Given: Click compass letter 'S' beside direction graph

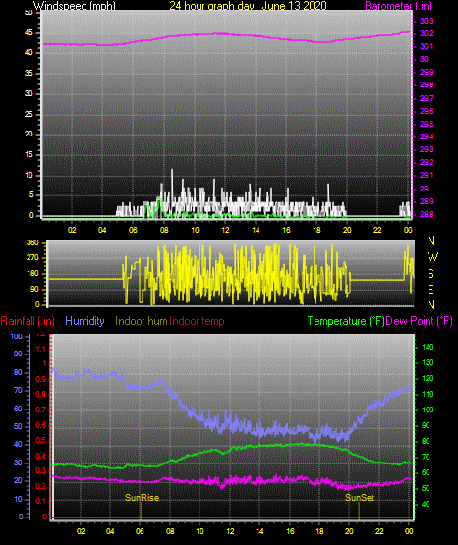Looking at the screenshot, I should point(430,274).
